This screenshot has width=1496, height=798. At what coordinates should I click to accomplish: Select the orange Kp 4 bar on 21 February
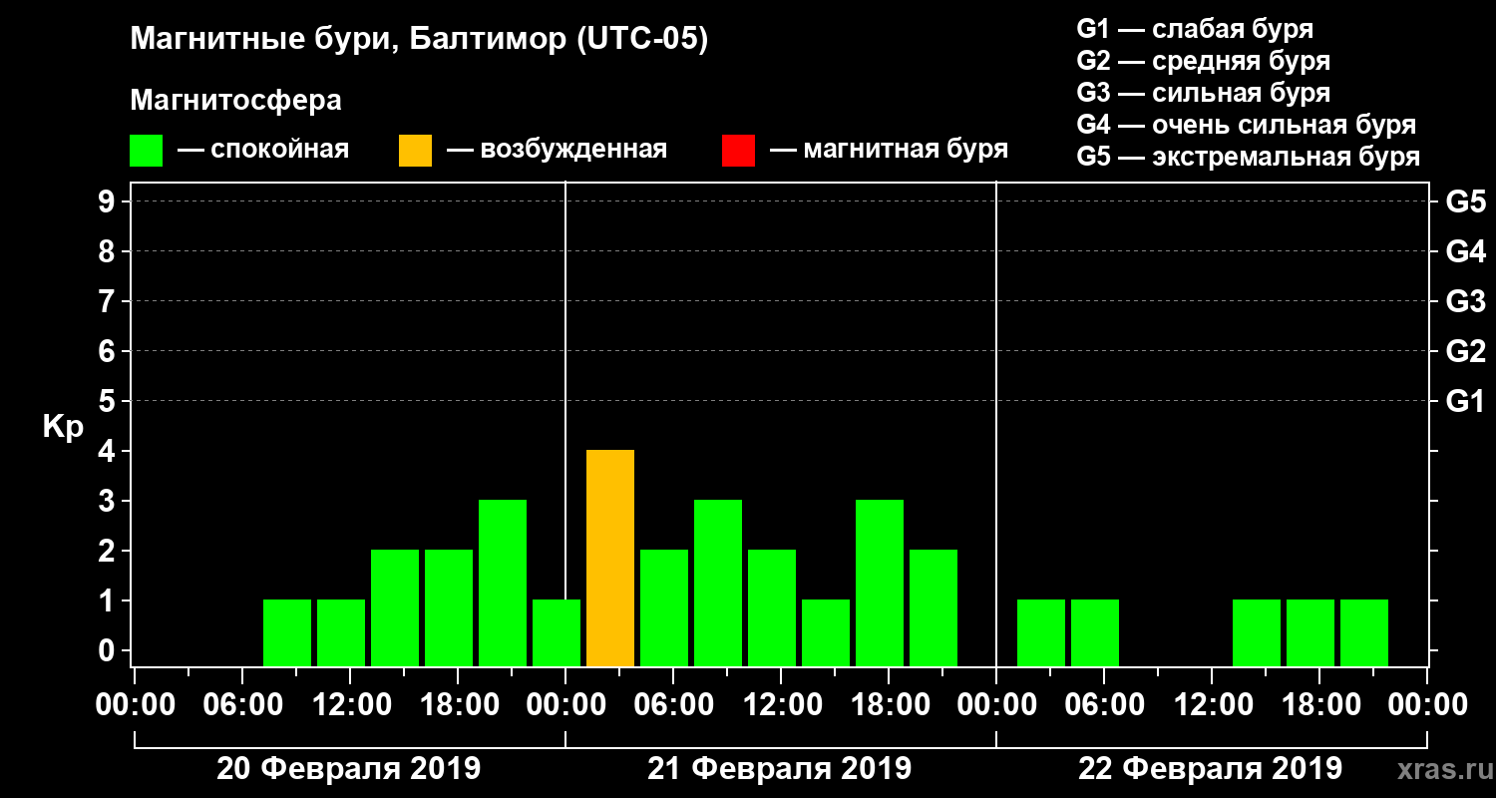(610, 559)
